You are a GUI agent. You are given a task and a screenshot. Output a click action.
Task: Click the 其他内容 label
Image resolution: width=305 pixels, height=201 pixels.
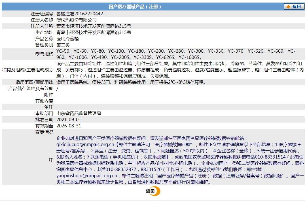[44, 101]
